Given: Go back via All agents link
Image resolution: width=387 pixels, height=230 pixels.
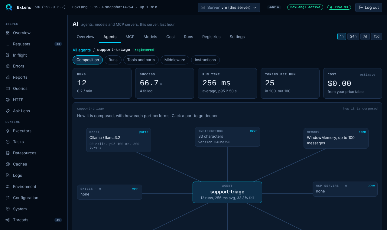Looking at the screenshot, I should [x=82, y=50].
